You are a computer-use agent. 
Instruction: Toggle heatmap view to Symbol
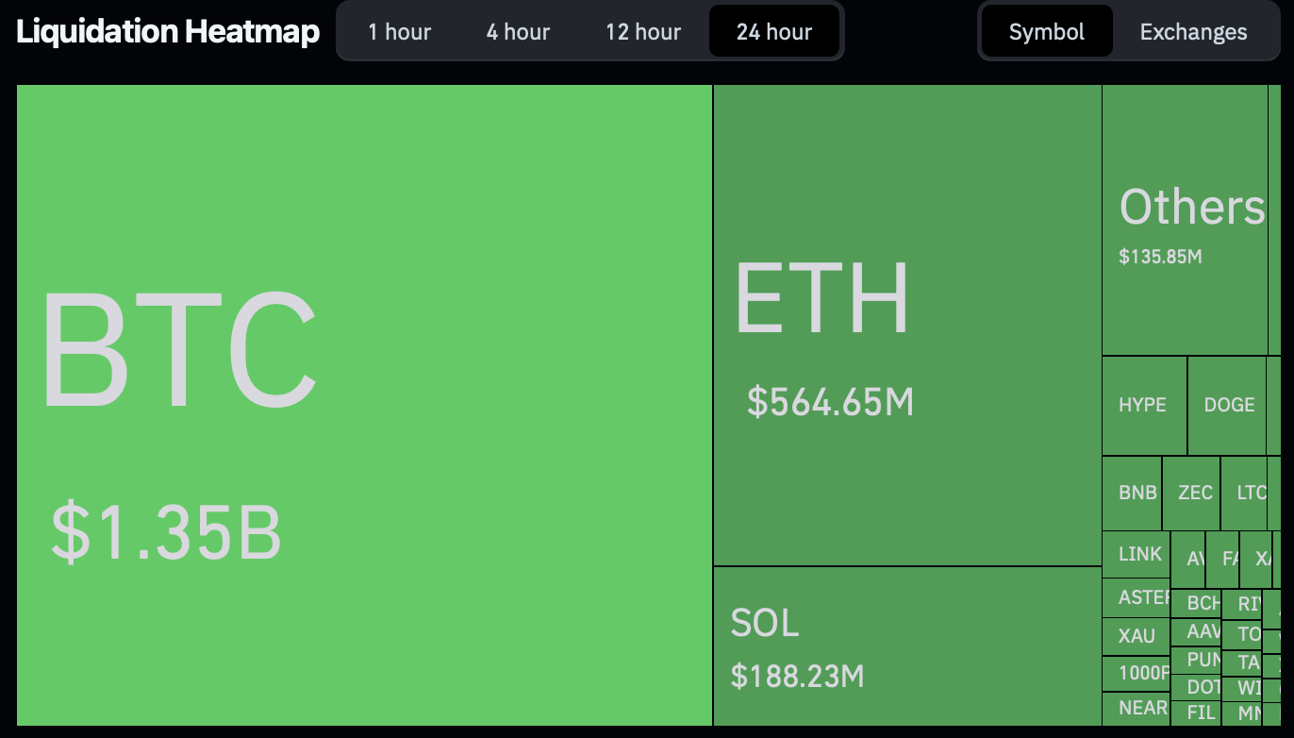tap(1047, 32)
